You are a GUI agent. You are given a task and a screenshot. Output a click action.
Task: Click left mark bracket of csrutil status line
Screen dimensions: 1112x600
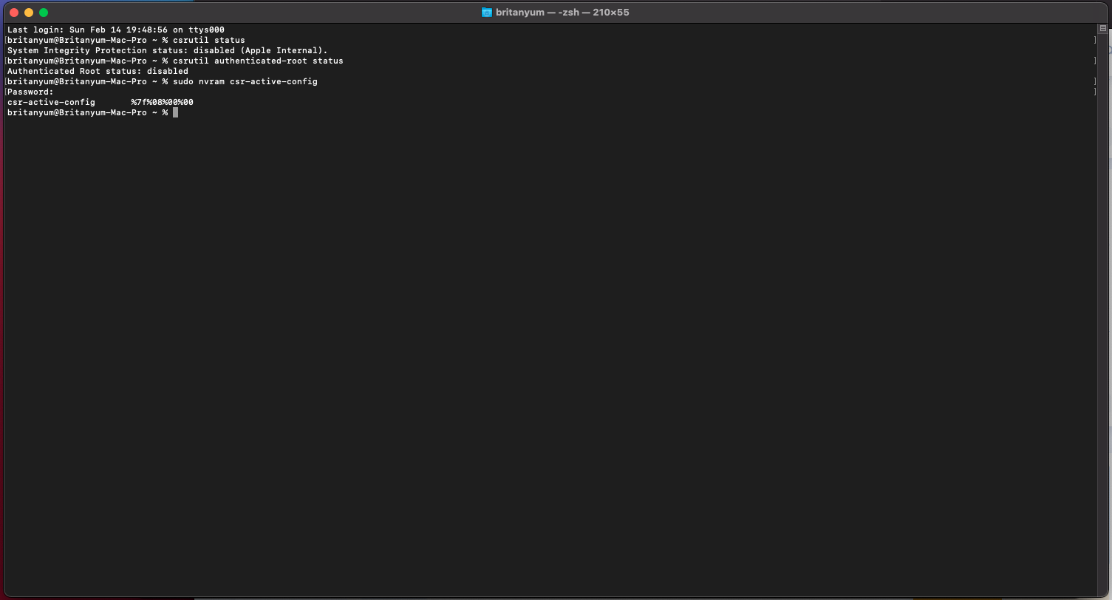coord(5,40)
